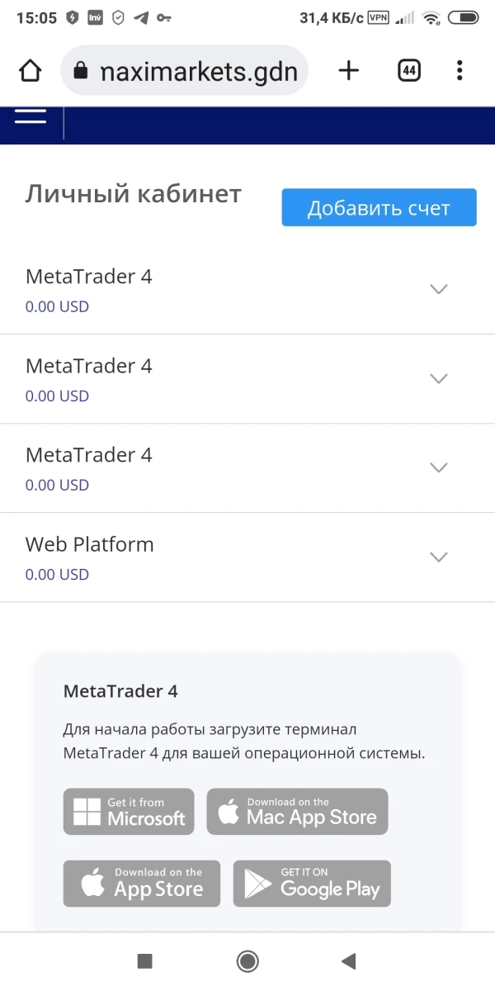Select the Web Platform account row title
Screen dimensions: 495x991
90,545
